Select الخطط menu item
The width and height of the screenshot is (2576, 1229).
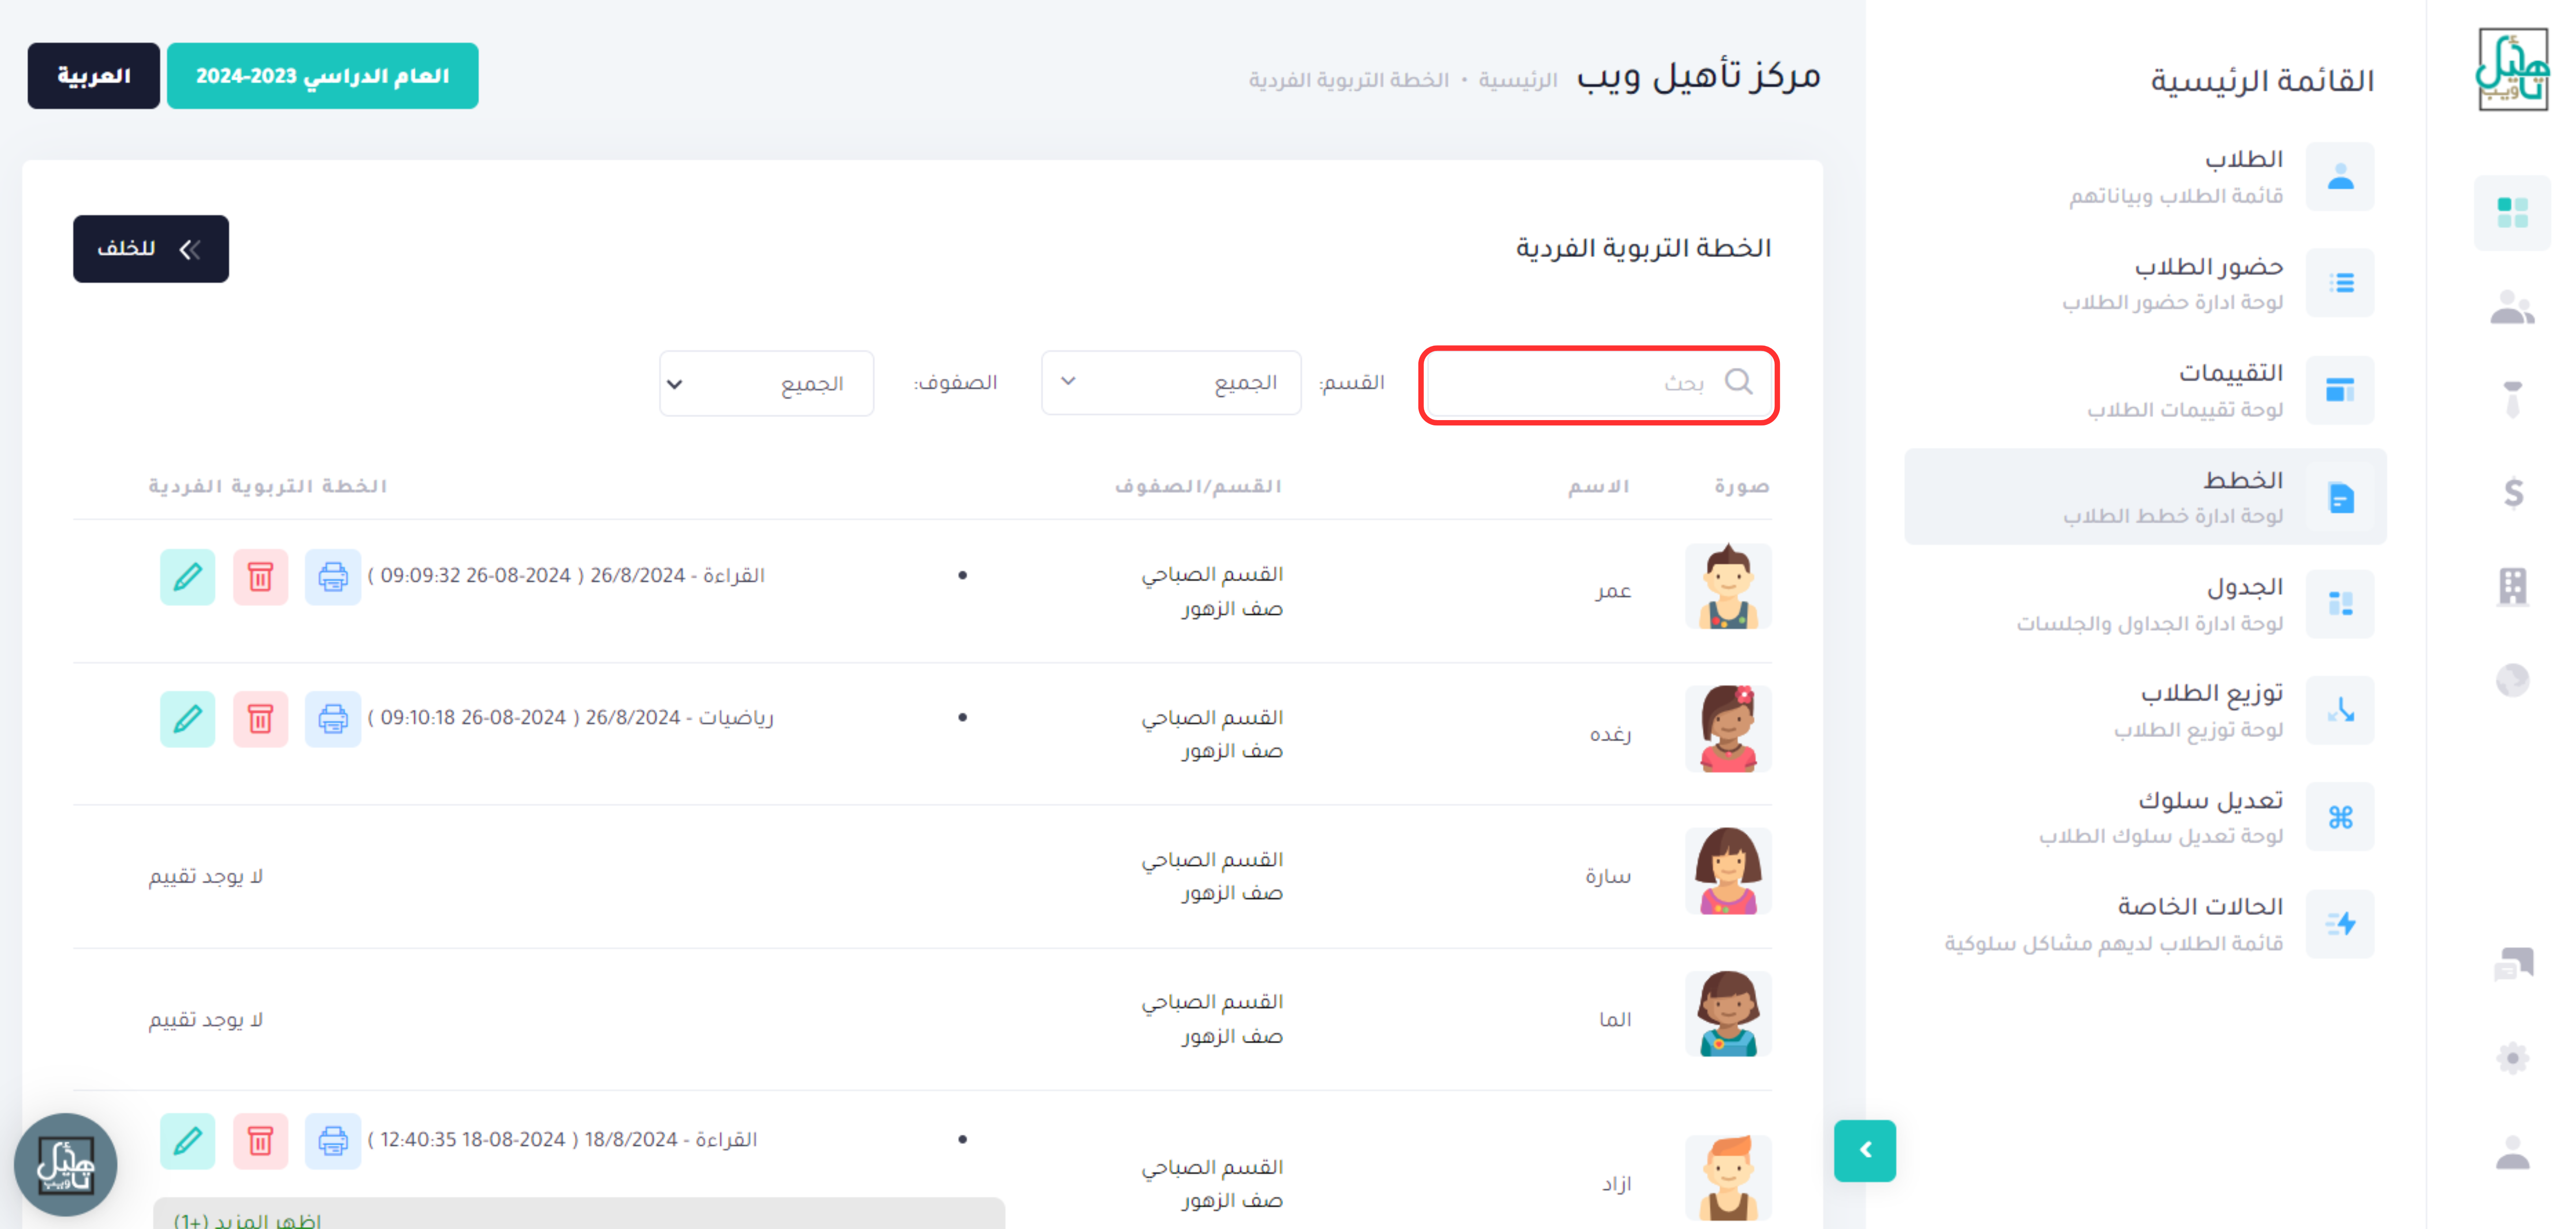(2145, 497)
